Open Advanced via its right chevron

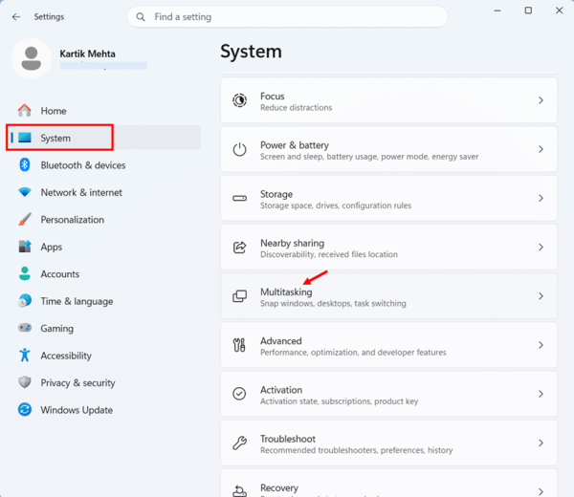pos(541,345)
